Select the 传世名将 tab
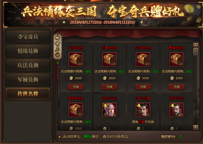203x144 pixels. point(28,94)
